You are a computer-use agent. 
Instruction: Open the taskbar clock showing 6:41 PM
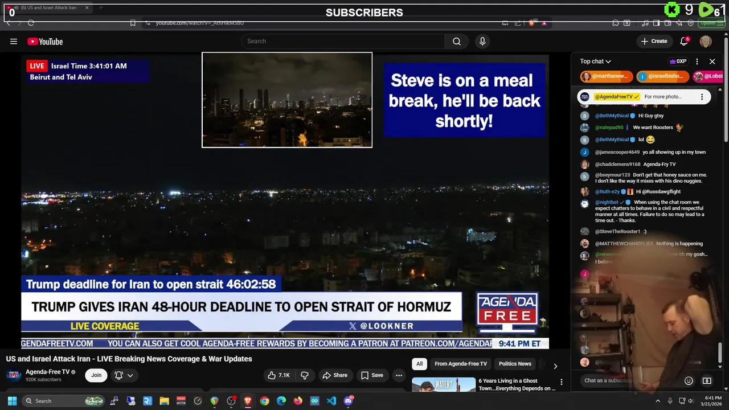click(712, 401)
